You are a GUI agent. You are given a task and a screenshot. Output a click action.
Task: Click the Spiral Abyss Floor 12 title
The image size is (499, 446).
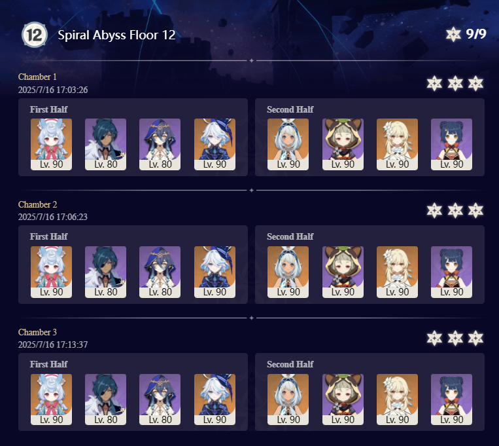[x=116, y=35]
